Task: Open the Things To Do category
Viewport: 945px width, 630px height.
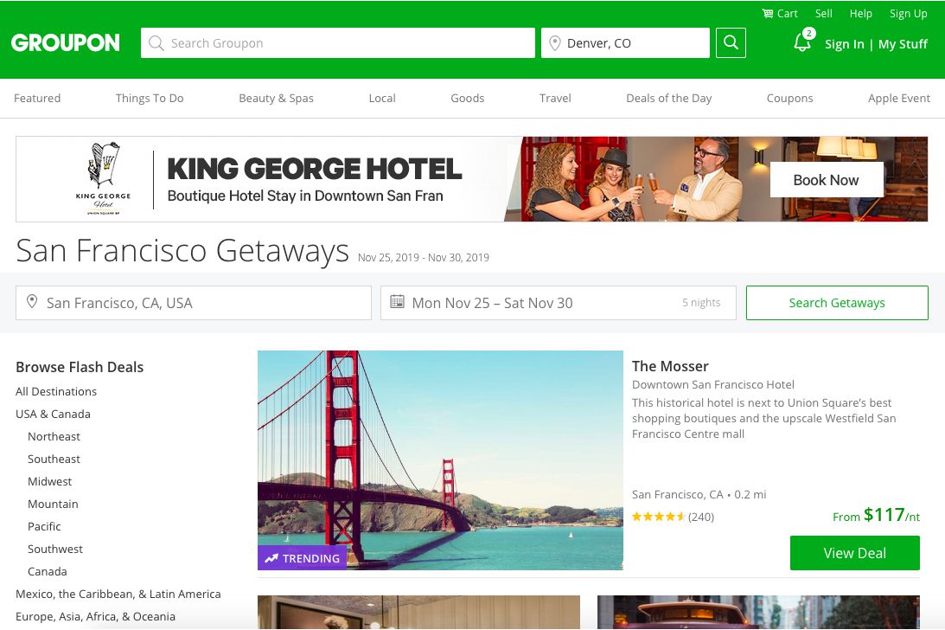Action: click(150, 99)
